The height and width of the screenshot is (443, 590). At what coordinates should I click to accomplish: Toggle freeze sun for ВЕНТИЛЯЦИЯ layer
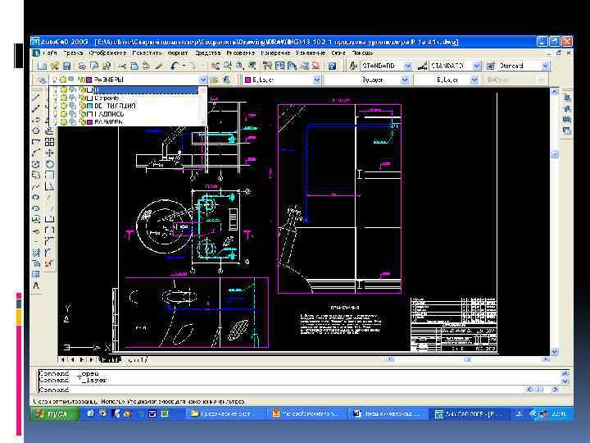pos(64,106)
